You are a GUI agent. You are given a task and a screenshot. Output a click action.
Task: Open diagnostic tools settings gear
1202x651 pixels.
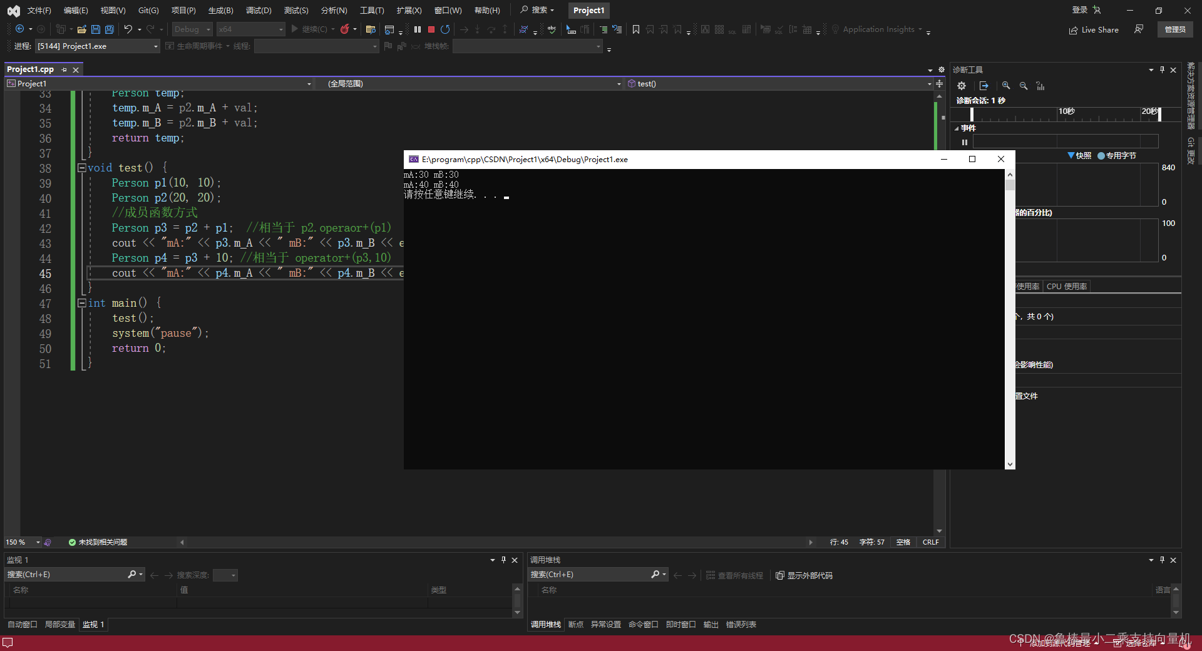pyautogui.click(x=962, y=86)
